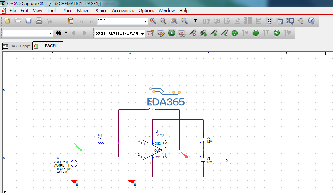Image resolution: width=333 pixels, height=193 pixels.
Task: Print the schematic page
Action: pyautogui.click(x=39, y=21)
